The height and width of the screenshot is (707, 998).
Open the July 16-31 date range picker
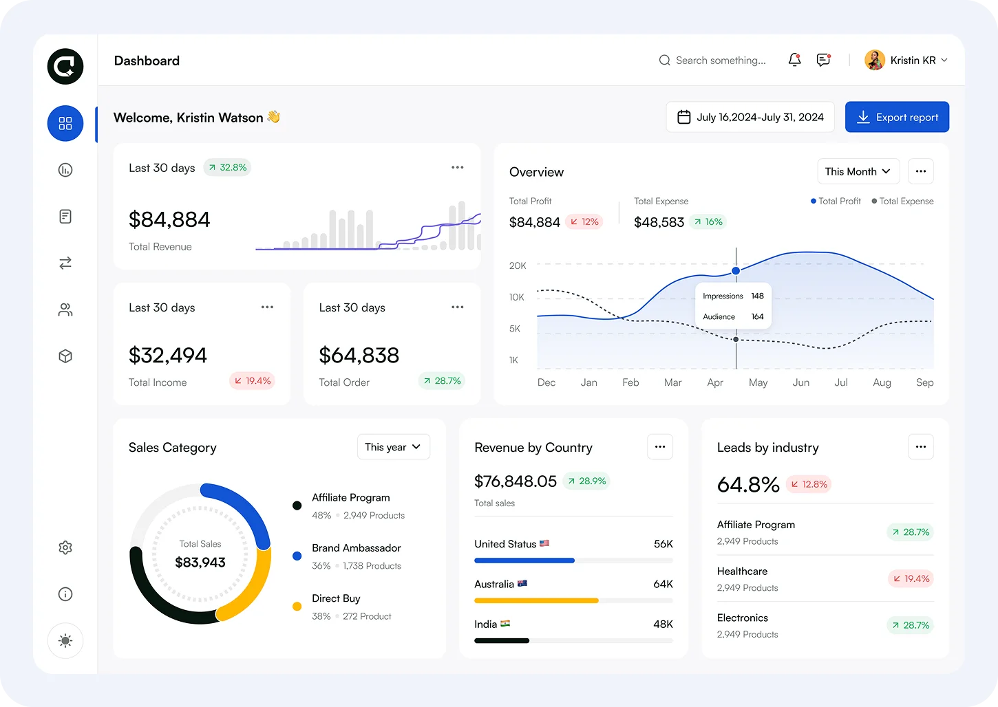(x=750, y=118)
